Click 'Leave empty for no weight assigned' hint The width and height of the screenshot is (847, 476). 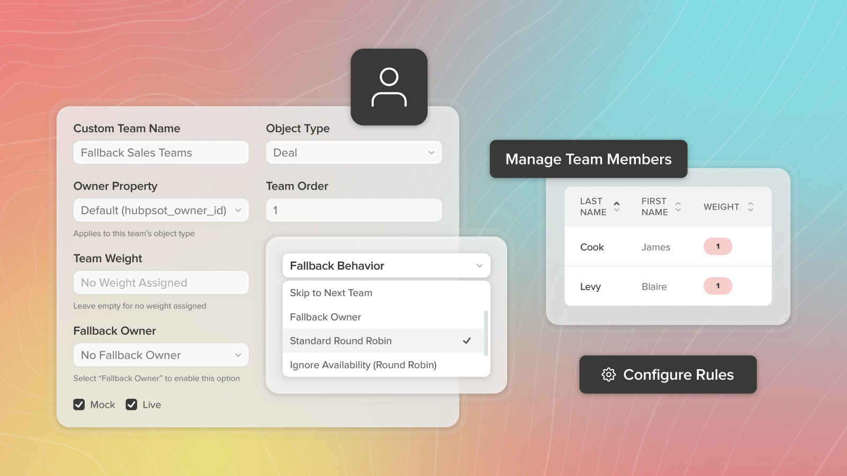[140, 306]
